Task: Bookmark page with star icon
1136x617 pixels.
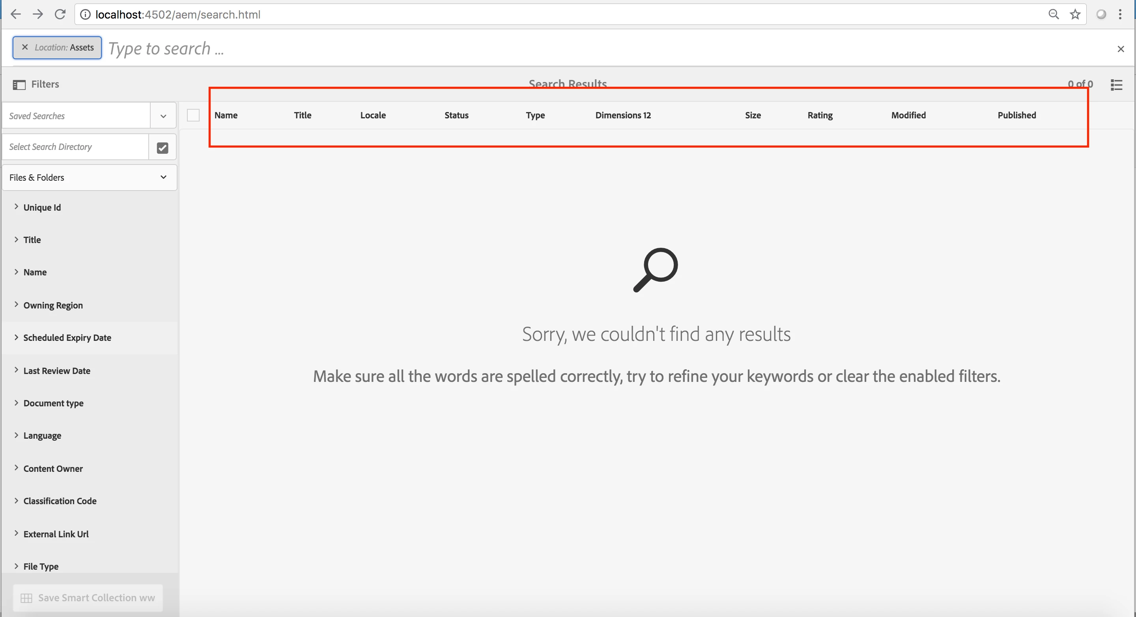Action: (1075, 15)
